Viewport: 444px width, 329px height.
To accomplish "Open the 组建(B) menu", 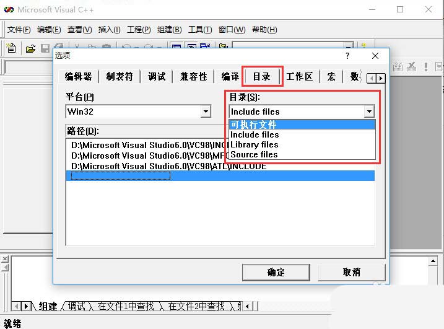I will click(x=169, y=30).
